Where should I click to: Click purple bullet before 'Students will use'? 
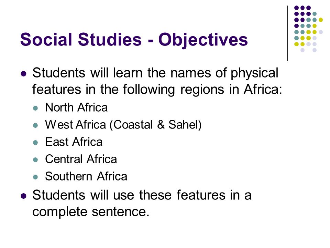pyautogui.click(x=24, y=196)
